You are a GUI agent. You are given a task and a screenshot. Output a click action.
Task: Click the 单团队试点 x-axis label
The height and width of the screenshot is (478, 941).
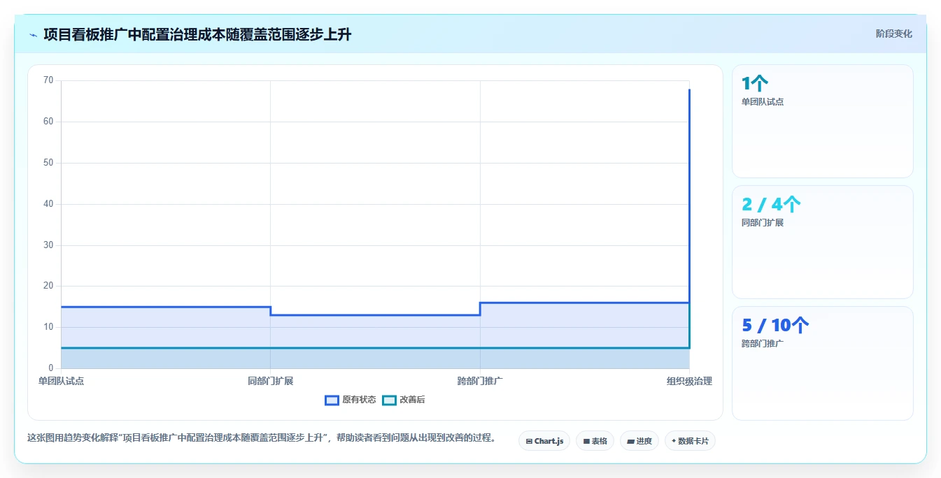point(61,381)
